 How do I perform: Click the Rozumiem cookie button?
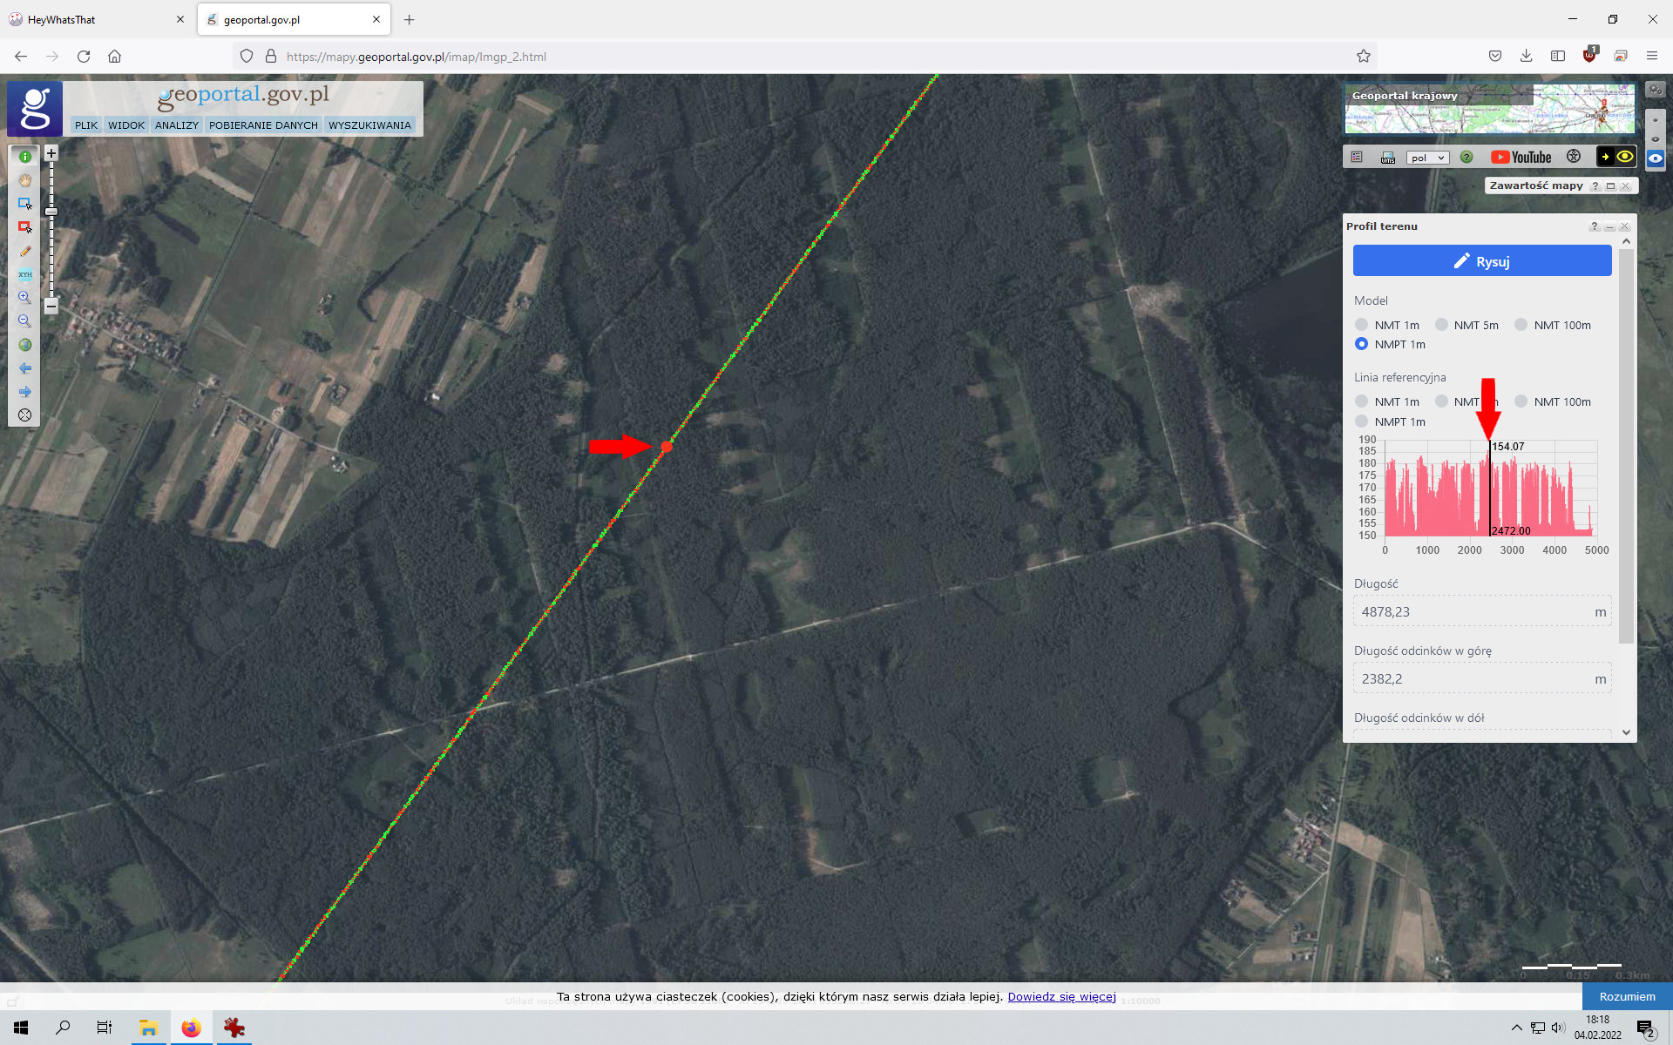point(1627,996)
